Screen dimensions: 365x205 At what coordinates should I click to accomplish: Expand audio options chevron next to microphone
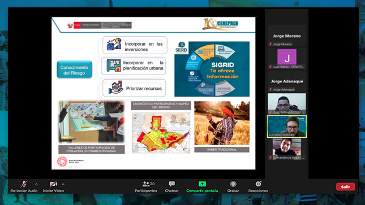(x=36, y=184)
